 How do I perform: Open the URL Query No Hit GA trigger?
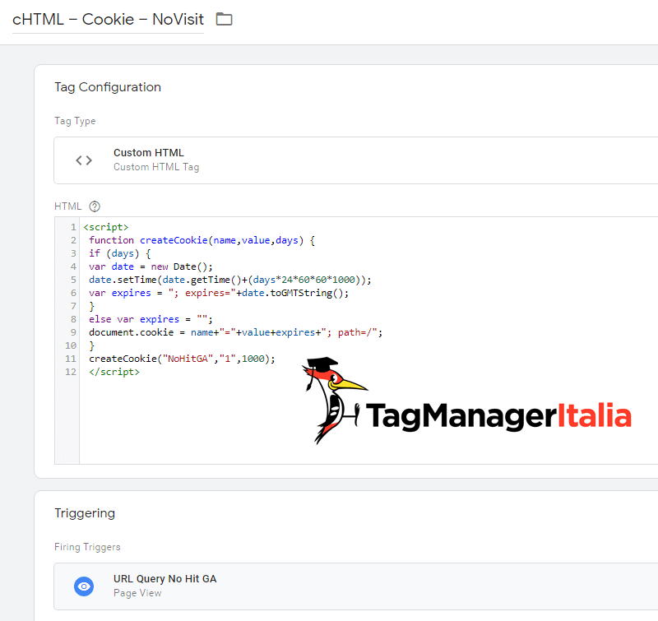pyautogui.click(x=356, y=586)
